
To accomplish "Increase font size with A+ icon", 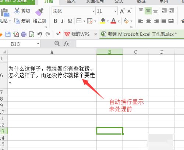I will tap(122, 11).
